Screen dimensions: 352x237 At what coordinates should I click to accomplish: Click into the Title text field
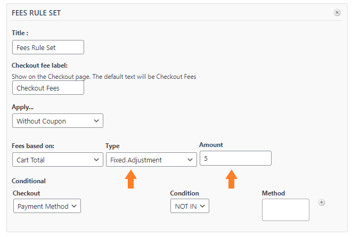click(48, 47)
